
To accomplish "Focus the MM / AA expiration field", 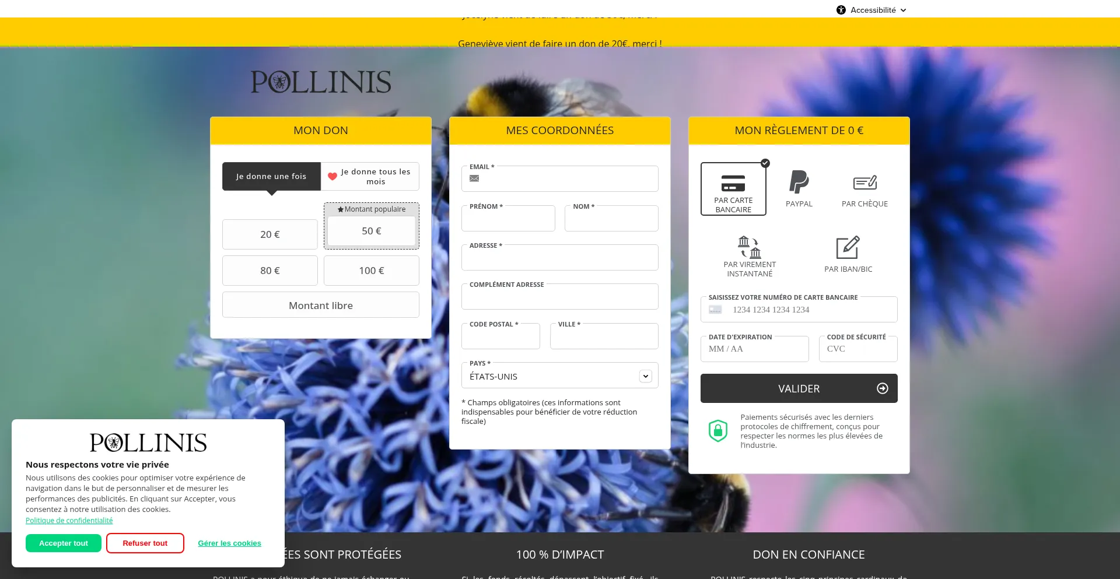I will (755, 349).
